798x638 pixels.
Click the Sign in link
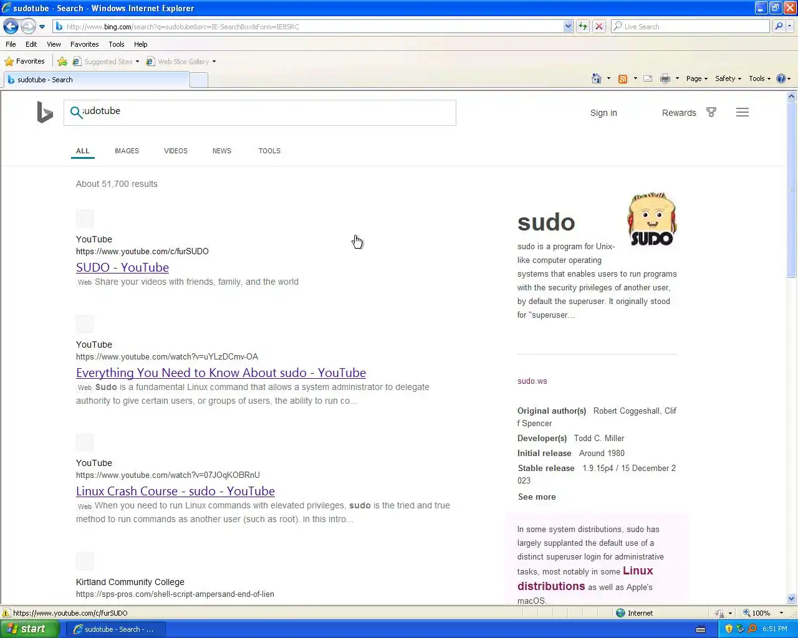pyautogui.click(x=603, y=113)
